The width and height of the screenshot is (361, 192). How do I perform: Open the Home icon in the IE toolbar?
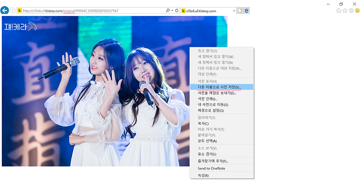point(338,11)
